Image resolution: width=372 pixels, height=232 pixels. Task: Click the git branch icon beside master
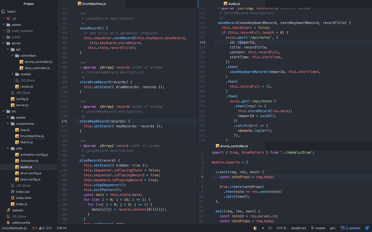click(x=313, y=228)
